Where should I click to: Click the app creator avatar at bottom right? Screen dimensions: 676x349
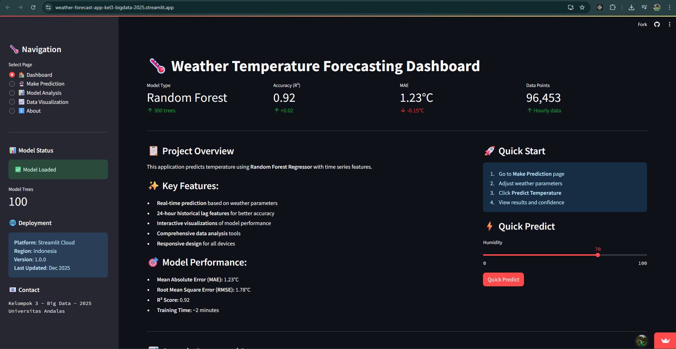[641, 341]
